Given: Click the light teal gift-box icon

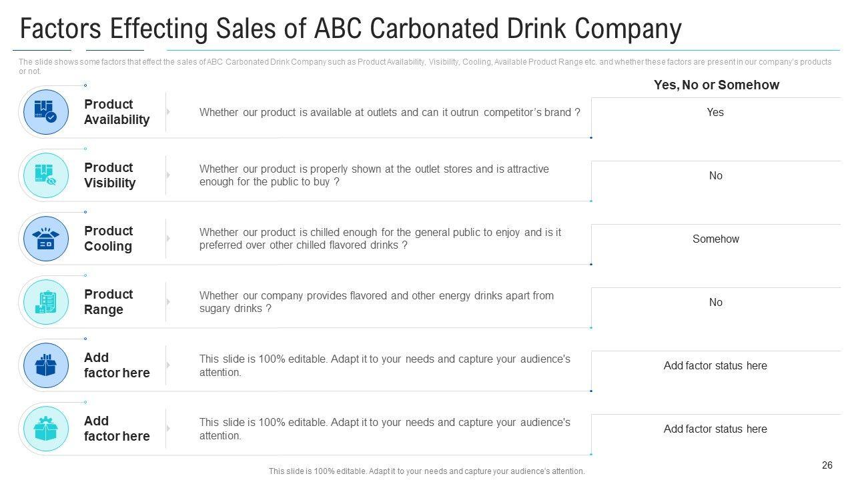Looking at the screenshot, I should (45, 429).
